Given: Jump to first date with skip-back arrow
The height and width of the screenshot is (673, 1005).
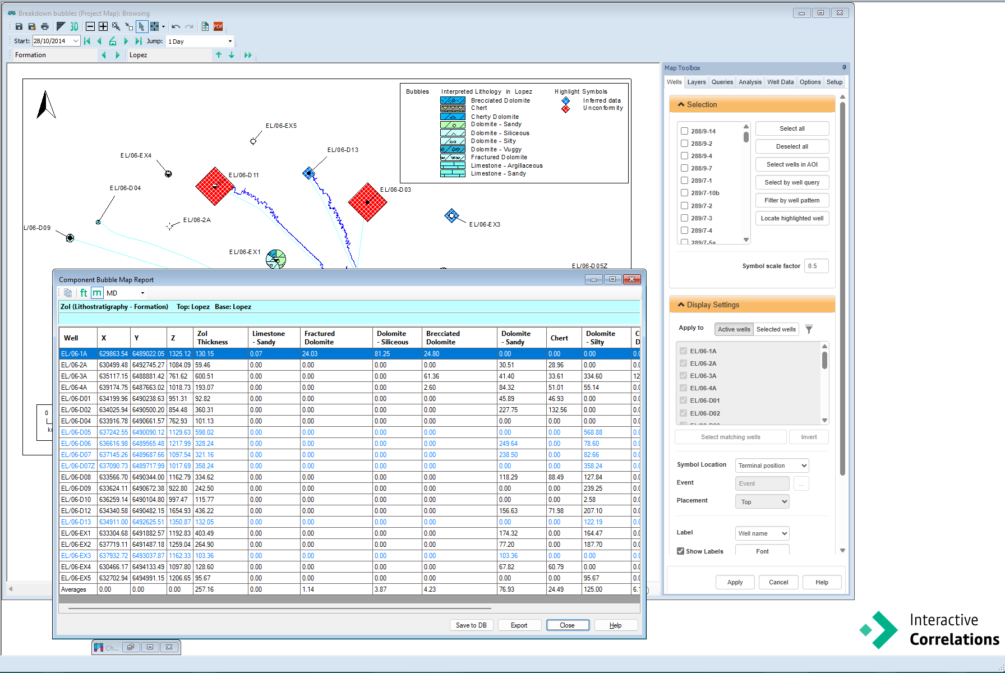Looking at the screenshot, I should click(x=87, y=41).
